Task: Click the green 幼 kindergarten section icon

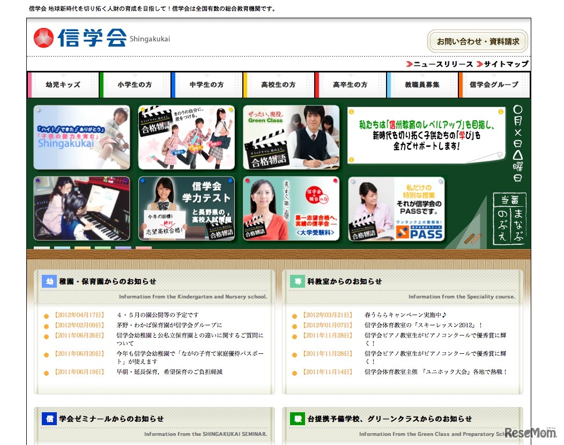Action: pyautogui.click(x=48, y=281)
